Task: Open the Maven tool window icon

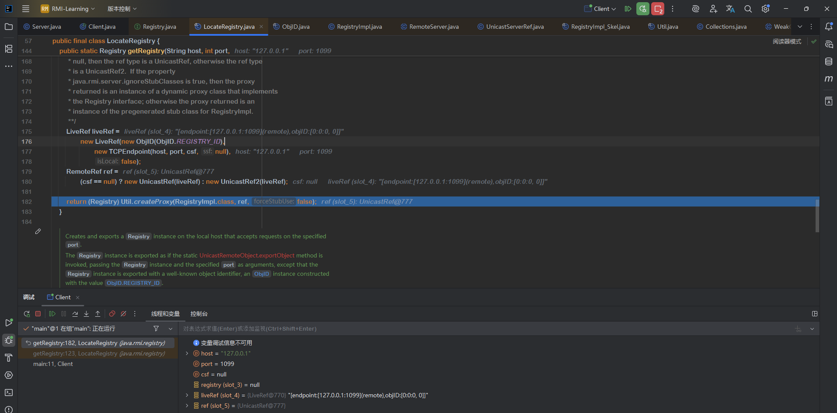Action: (x=829, y=79)
